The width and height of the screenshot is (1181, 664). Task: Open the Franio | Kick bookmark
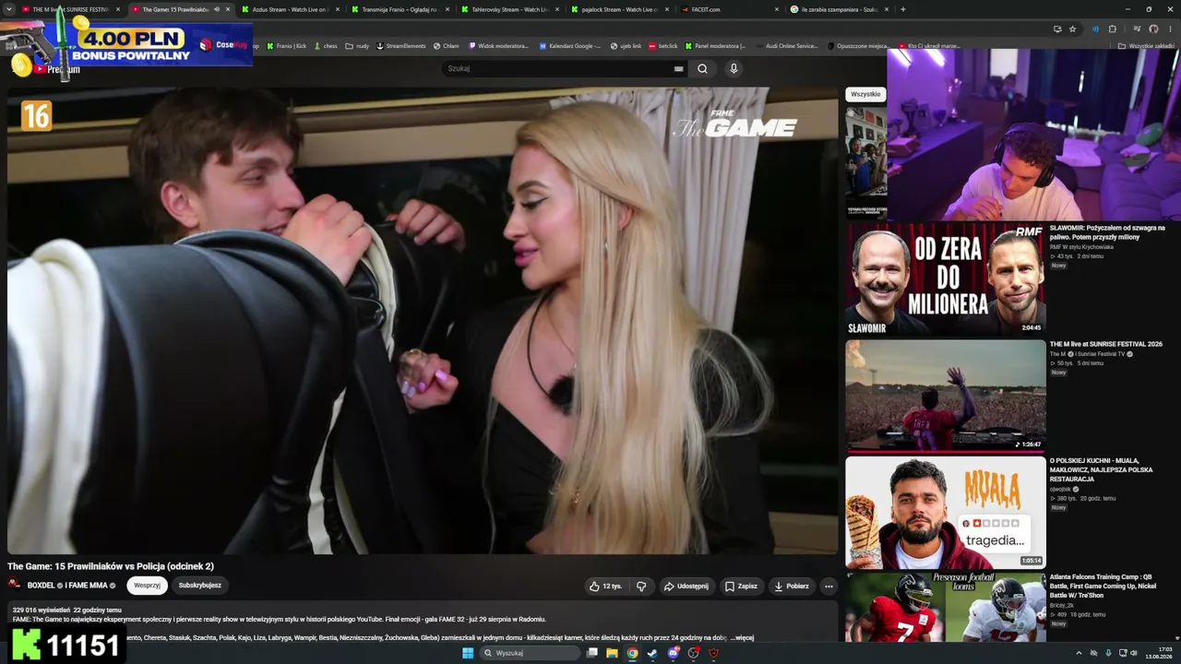pyautogui.click(x=287, y=45)
